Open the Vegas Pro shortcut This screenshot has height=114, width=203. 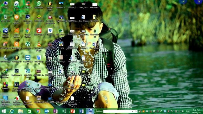16,87
